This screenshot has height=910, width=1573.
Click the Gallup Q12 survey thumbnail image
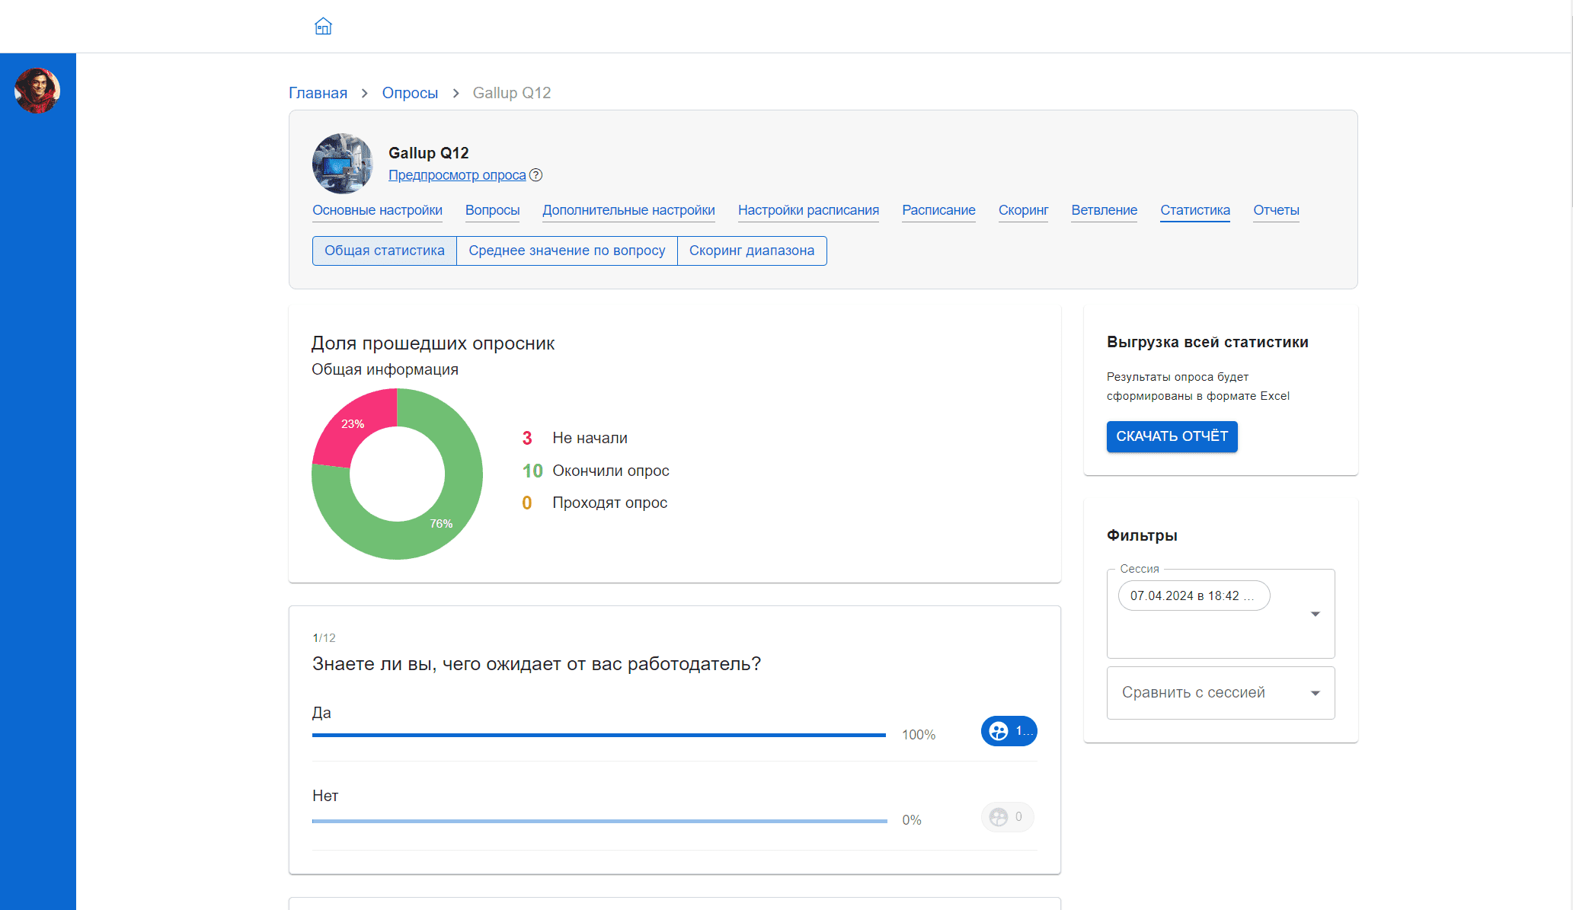pos(343,164)
